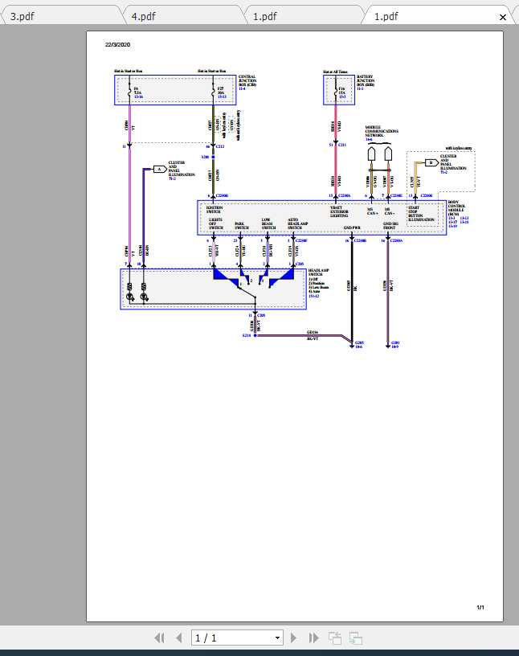The image size is (519, 656).
Task: Click the GND PWR label
Action: (352, 228)
